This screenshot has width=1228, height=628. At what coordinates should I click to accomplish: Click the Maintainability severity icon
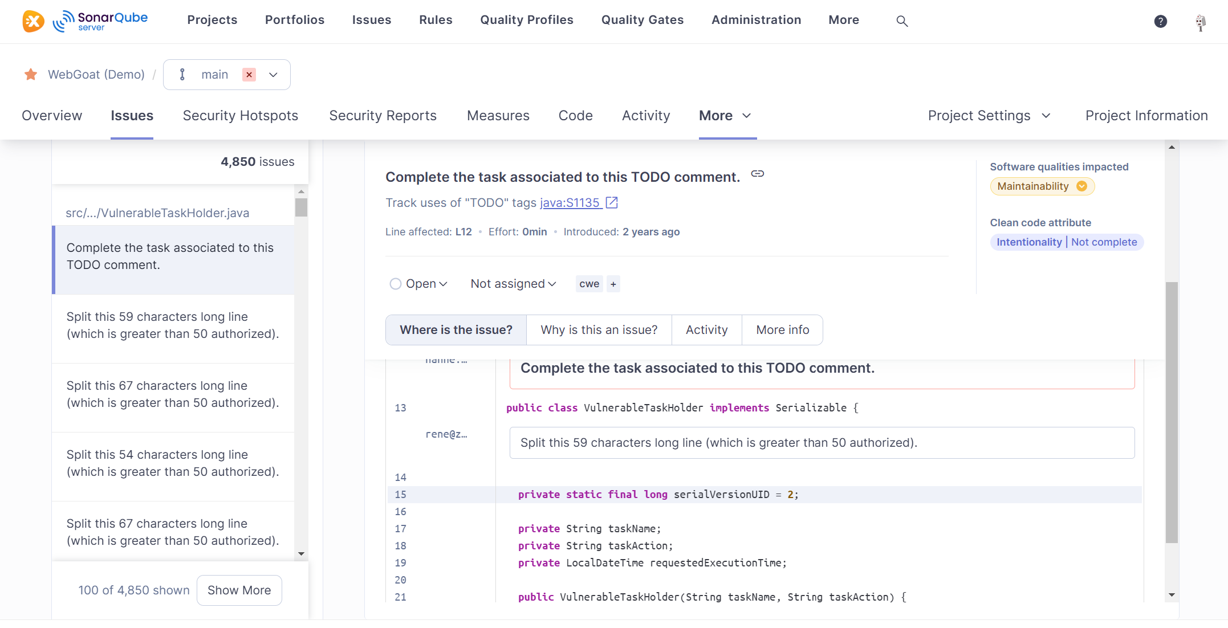(1081, 186)
